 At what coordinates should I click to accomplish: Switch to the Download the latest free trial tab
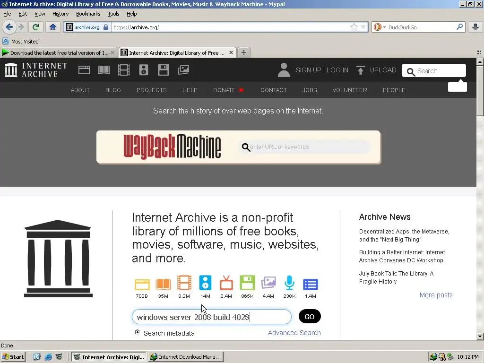point(59,53)
